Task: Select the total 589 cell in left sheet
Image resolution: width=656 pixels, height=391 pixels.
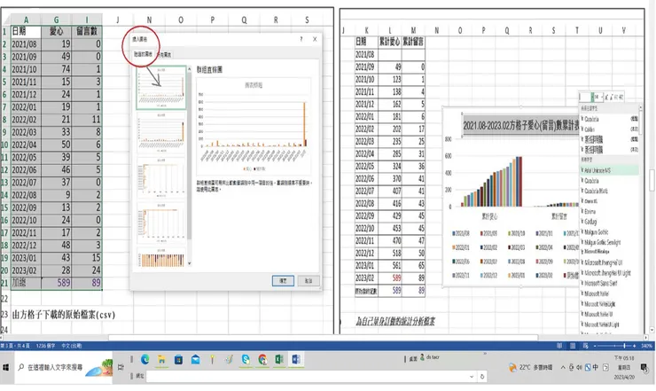Action: (x=57, y=283)
